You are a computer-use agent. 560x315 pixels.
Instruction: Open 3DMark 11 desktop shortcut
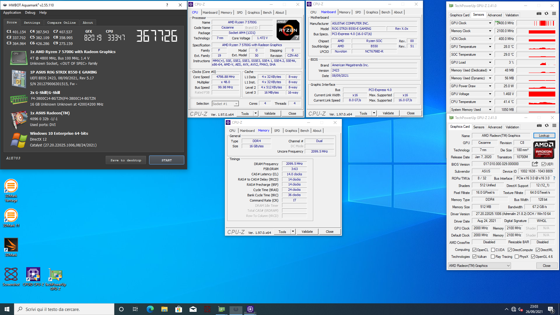pyautogui.click(x=11, y=218)
